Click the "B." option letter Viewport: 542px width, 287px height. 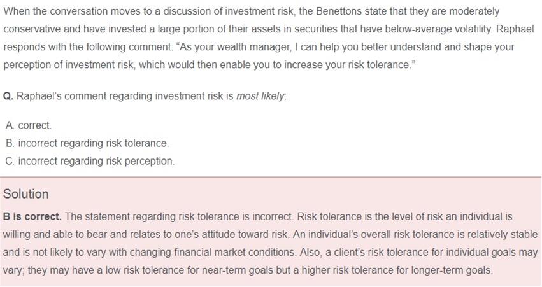[x=10, y=143]
